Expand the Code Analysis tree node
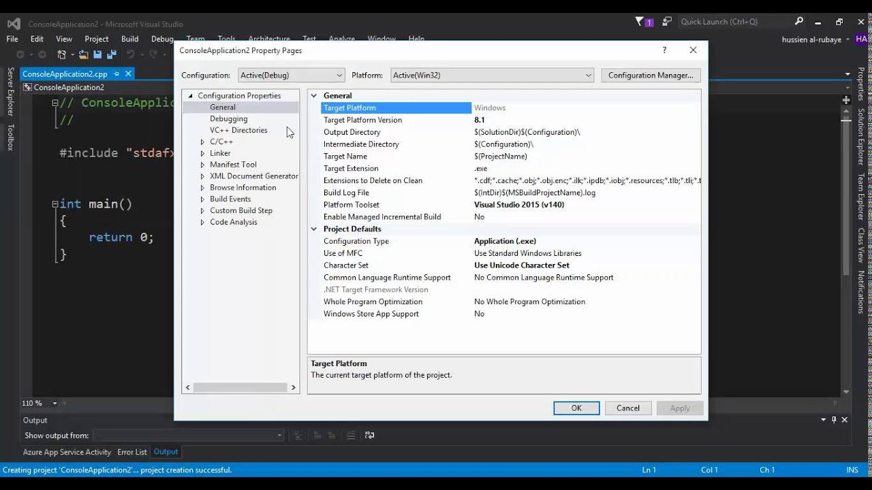The image size is (872, 490). [202, 223]
